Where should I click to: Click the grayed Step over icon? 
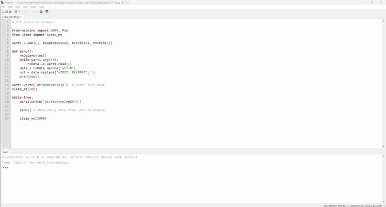[x=25, y=11]
